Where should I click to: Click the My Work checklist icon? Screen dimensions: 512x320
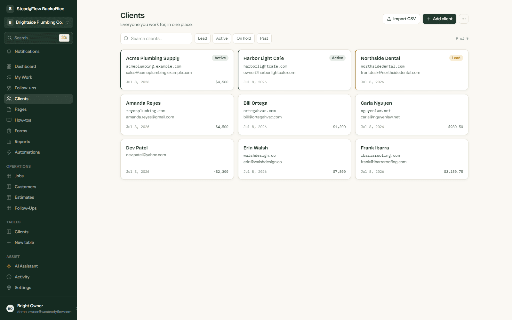(x=9, y=77)
